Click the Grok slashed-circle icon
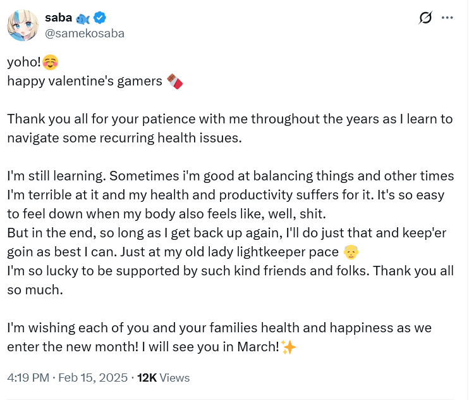469x400 pixels. click(x=425, y=18)
